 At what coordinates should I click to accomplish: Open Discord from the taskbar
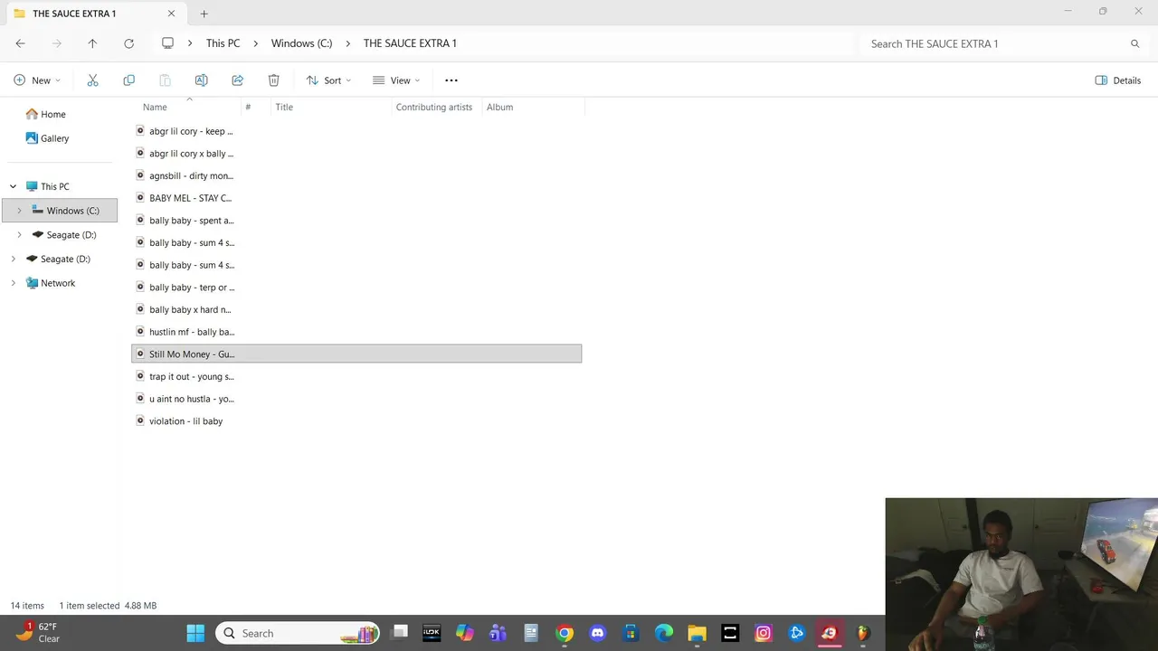click(x=597, y=633)
